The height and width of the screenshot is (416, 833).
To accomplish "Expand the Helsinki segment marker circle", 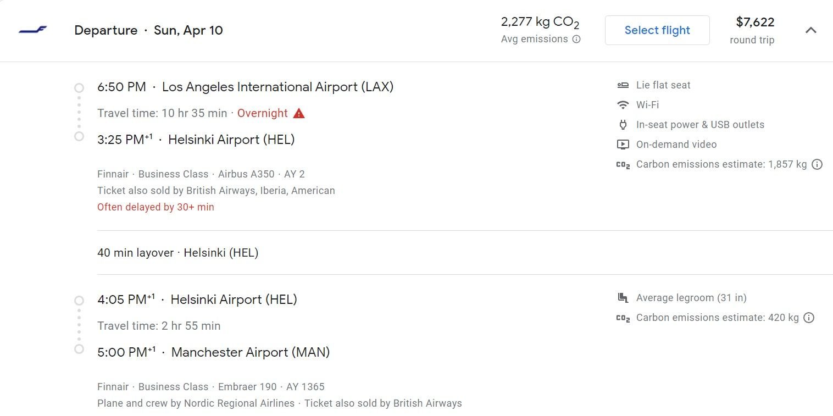I will [x=79, y=299].
